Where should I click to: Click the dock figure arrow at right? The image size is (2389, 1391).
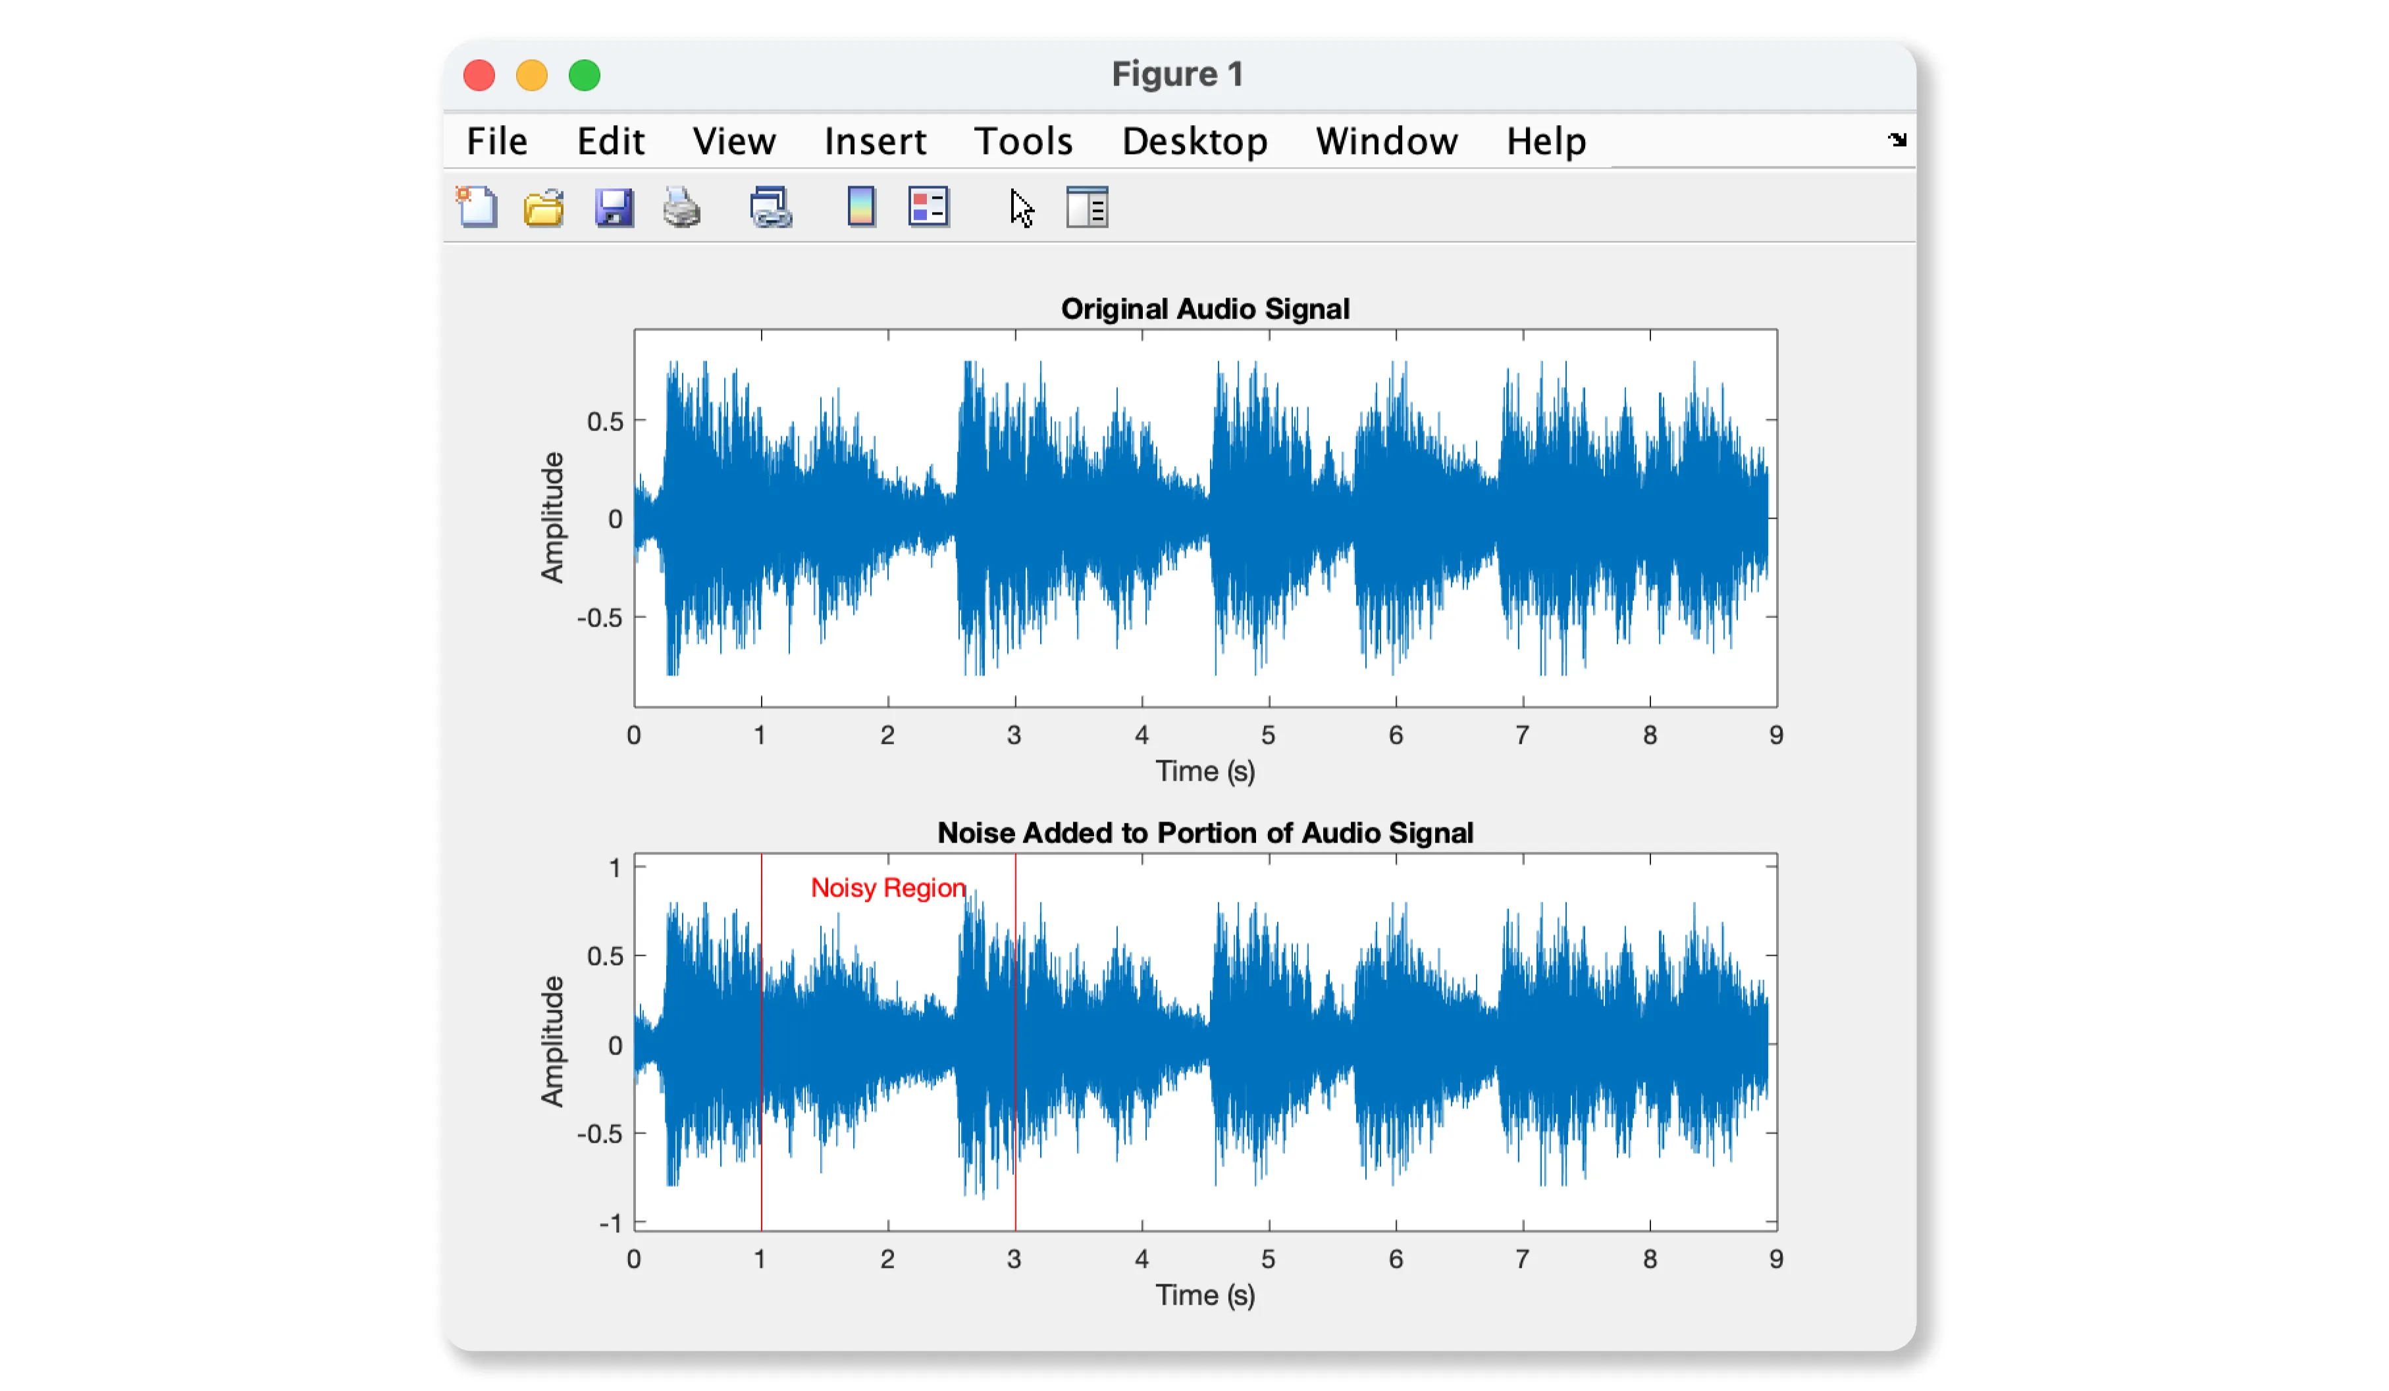[1896, 140]
